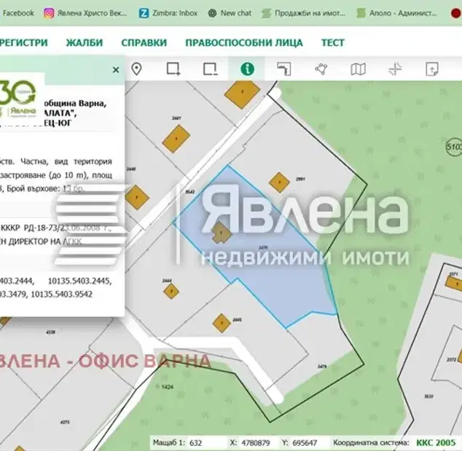Switch to the Facebook bookmark
The image size is (462, 451).
18,13
